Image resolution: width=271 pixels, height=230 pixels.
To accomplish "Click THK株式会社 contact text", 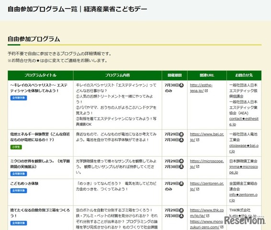I will (x=240, y=210).
